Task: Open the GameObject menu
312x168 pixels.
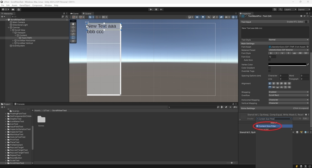Action: pos(25,5)
